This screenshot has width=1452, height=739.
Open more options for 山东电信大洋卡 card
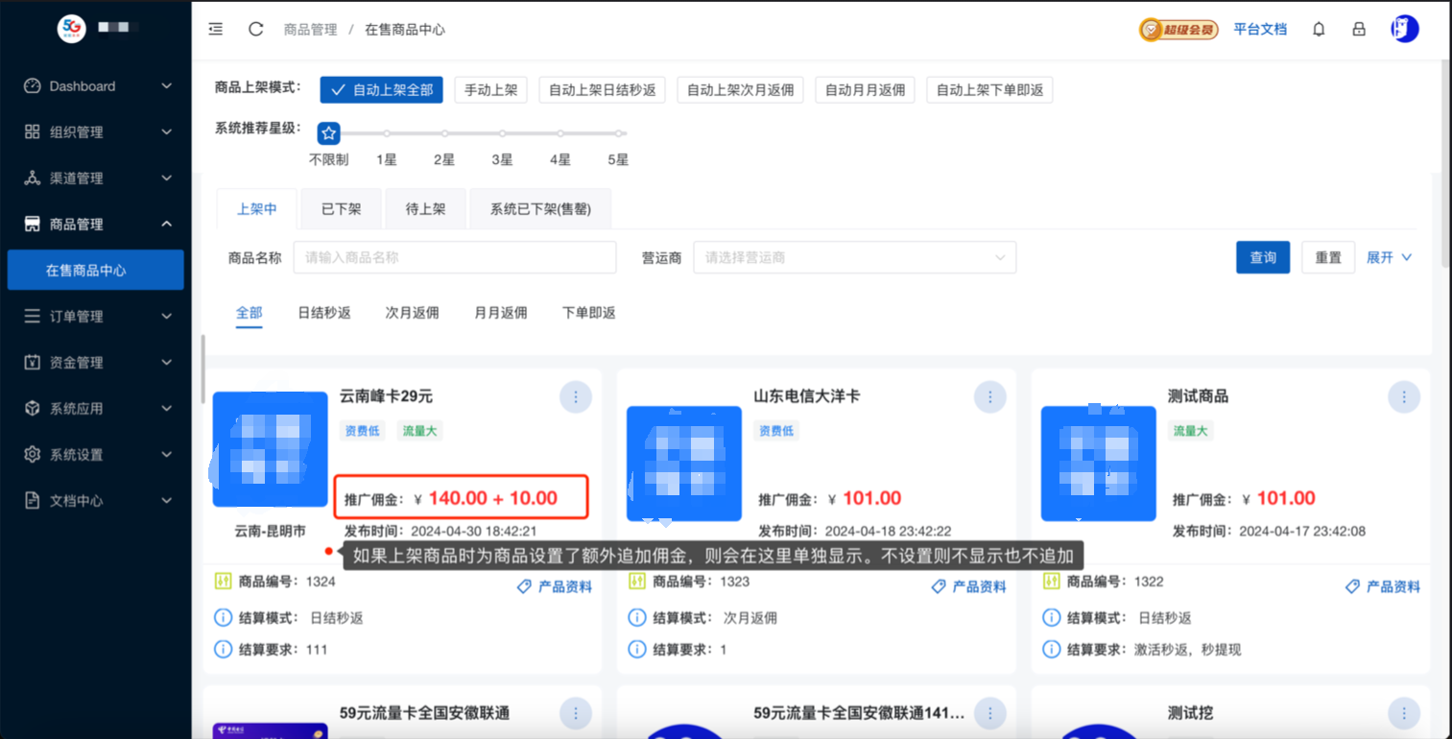point(989,396)
